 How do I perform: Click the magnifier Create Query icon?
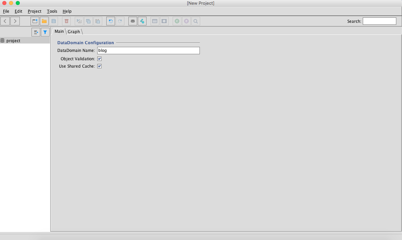[195, 21]
